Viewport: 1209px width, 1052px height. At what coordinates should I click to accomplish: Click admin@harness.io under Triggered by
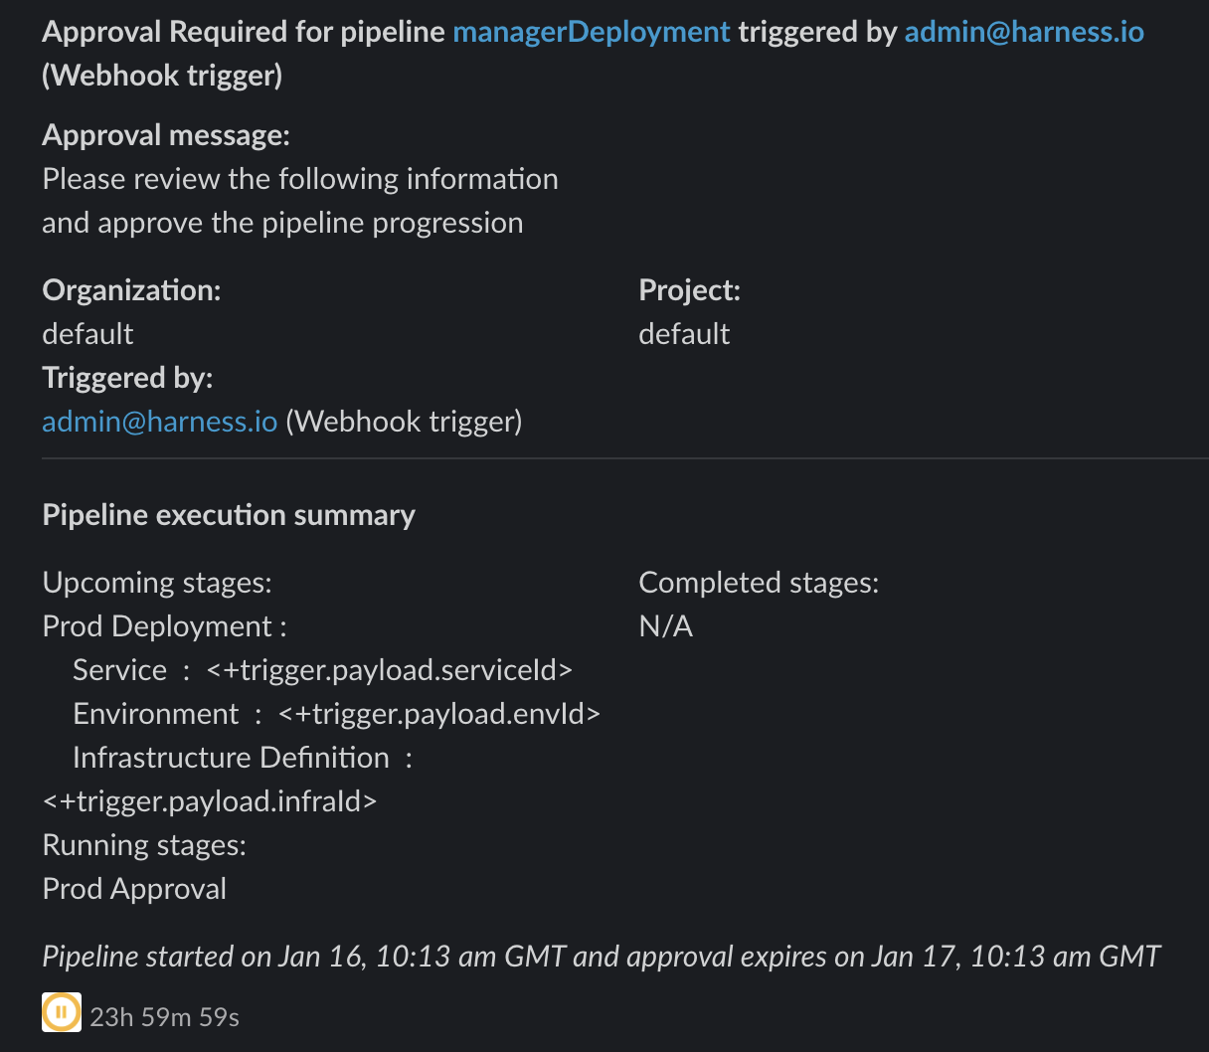[159, 422]
